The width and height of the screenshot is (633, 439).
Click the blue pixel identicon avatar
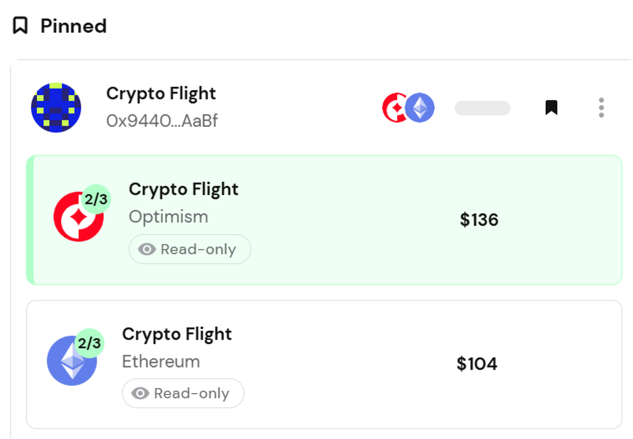click(x=56, y=107)
